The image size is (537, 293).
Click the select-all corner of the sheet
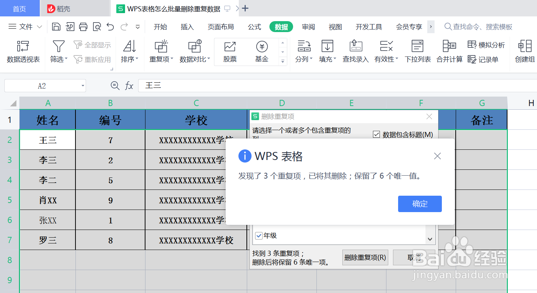tap(10, 103)
